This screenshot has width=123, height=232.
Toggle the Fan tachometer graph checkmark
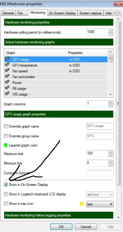click(7, 76)
